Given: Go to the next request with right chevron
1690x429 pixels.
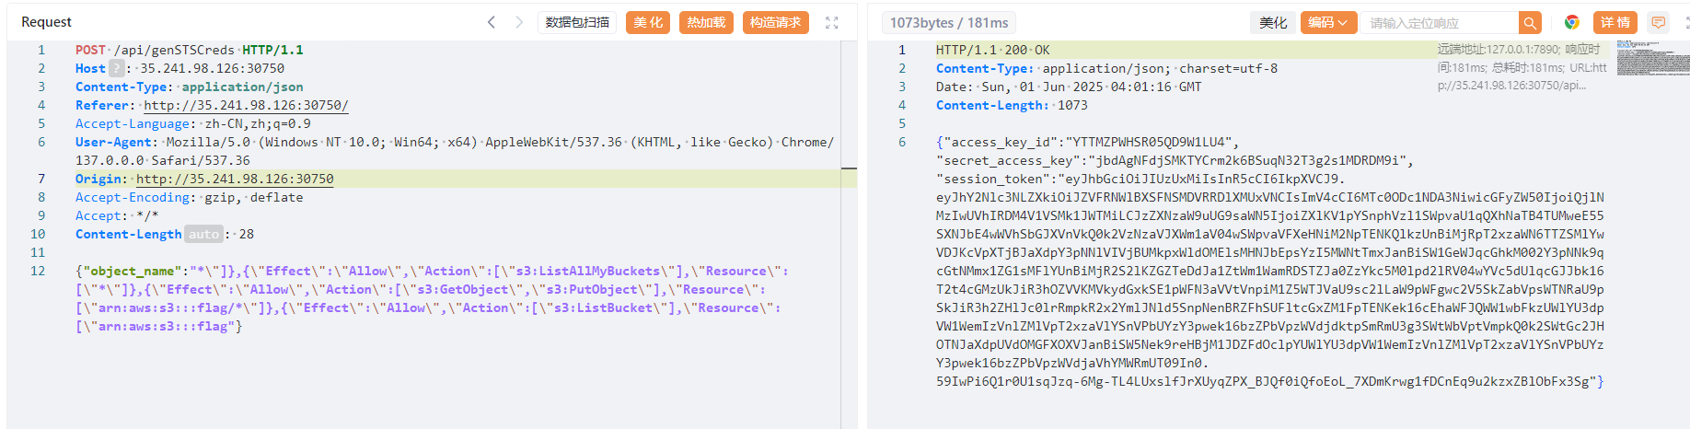Looking at the screenshot, I should click(519, 22).
